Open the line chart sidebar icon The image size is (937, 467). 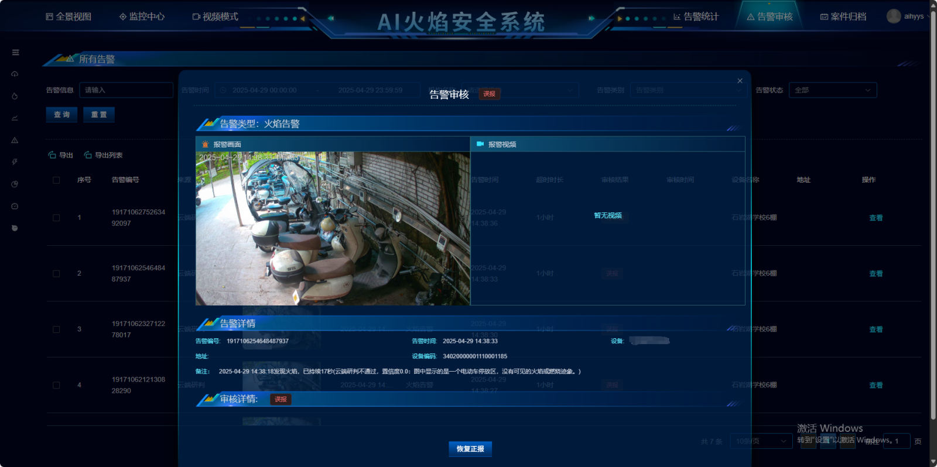[15, 118]
